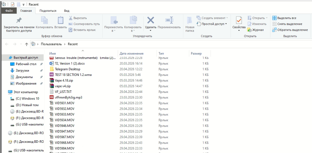312x153 pixels.
Task: Expand the Удалить dropdown arrow
Action: (151, 30)
